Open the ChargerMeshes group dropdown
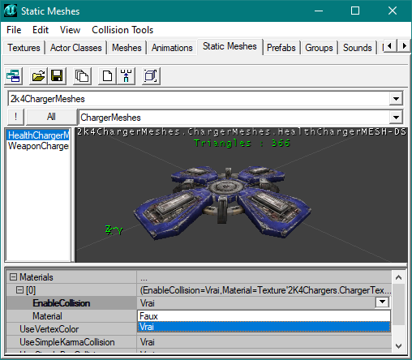This screenshot has height=360, width=412. point(396,118)
